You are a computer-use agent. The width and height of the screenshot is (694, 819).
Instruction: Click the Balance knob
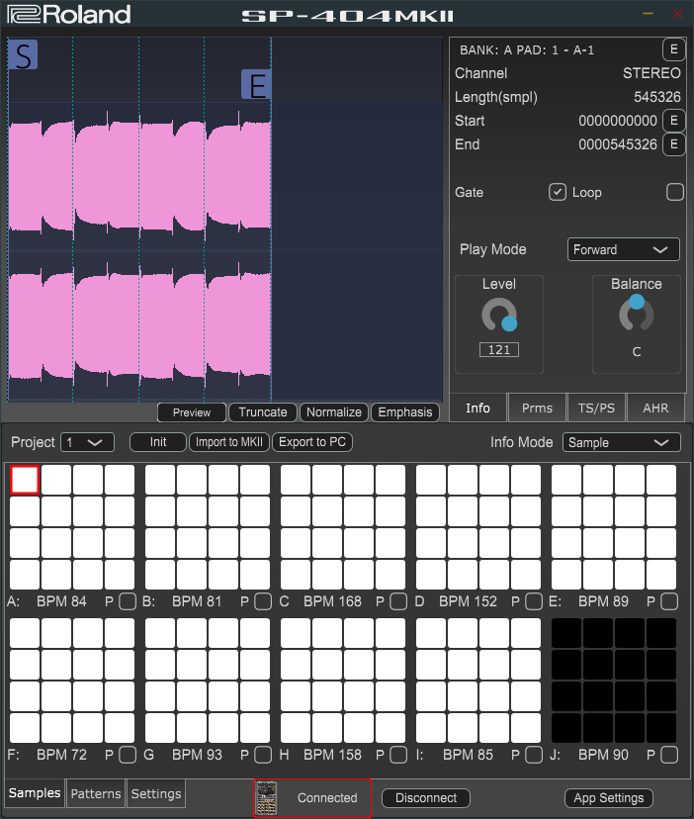(x=636, y=313)
